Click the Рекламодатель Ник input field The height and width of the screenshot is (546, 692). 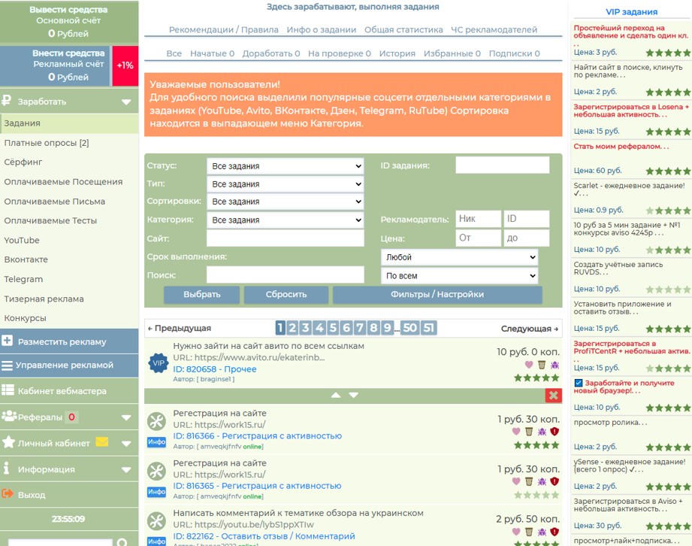(x=479, y=219)
